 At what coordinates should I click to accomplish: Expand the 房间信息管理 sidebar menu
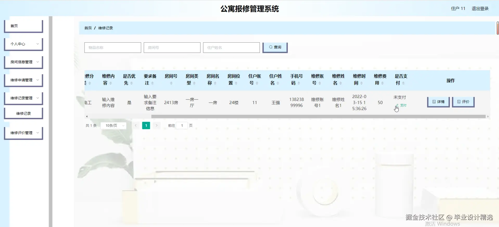23,62
